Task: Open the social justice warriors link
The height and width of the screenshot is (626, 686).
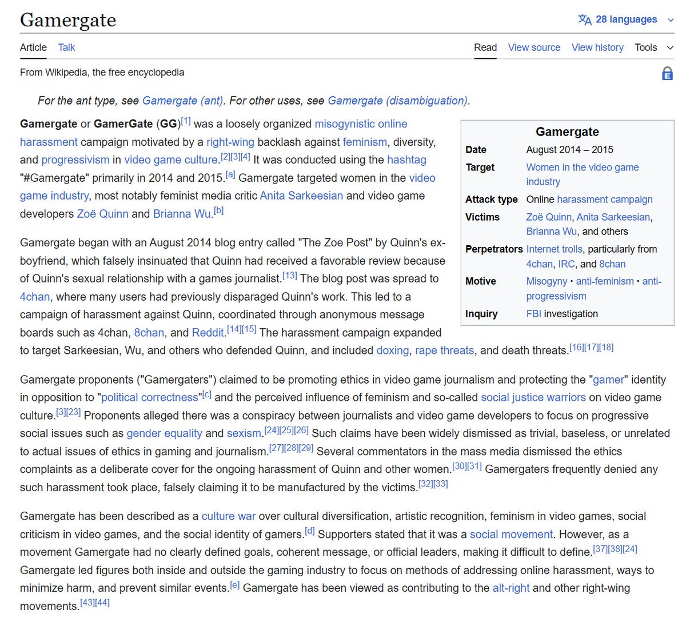Action: point(533,397)
